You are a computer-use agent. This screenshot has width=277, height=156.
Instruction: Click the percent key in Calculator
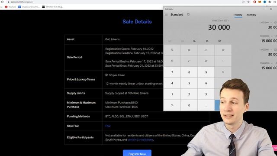pyautogui.click(x=172, y=50)
